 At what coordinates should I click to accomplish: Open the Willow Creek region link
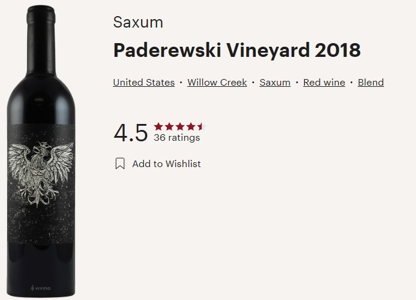pyautogui.click(x=217, y=82)
